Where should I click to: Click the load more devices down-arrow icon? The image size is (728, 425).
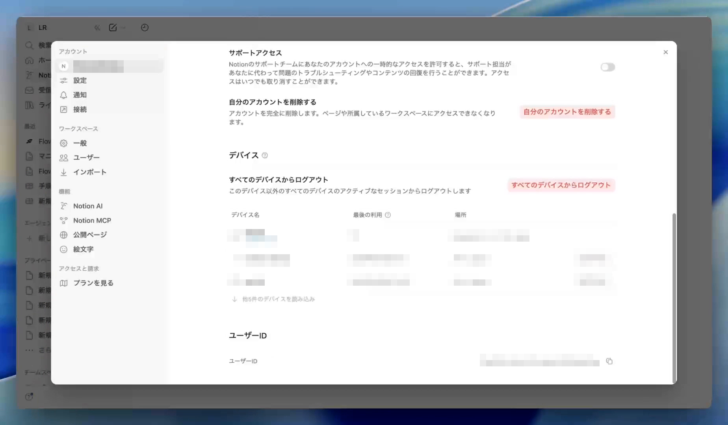point(234,299)
